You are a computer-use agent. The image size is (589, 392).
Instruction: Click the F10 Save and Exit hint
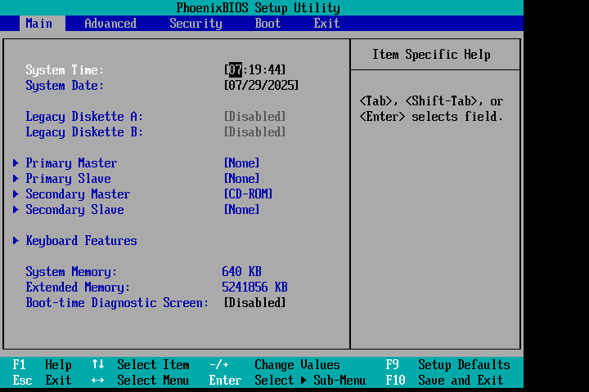(x=444, y=381)
